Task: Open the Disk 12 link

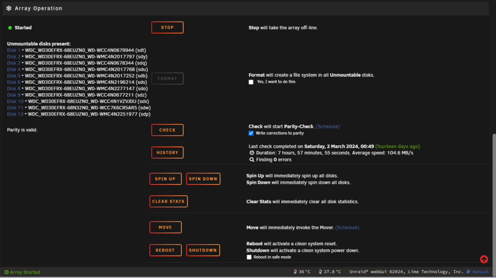Action: click(x=15, y=114)
